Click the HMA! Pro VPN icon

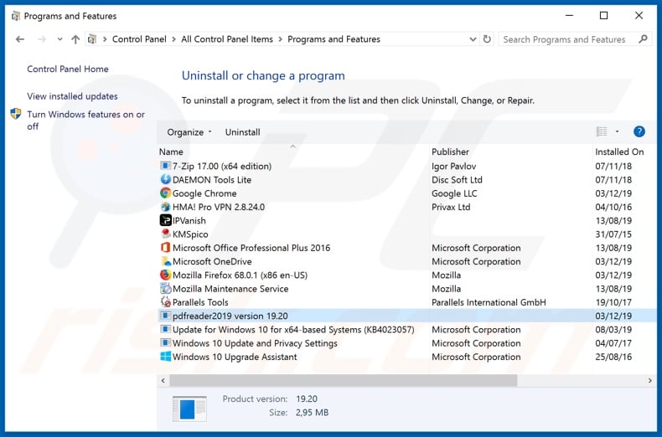(x=166, y=207)
